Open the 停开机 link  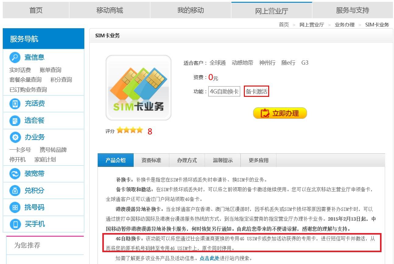(x=17, y=160)
